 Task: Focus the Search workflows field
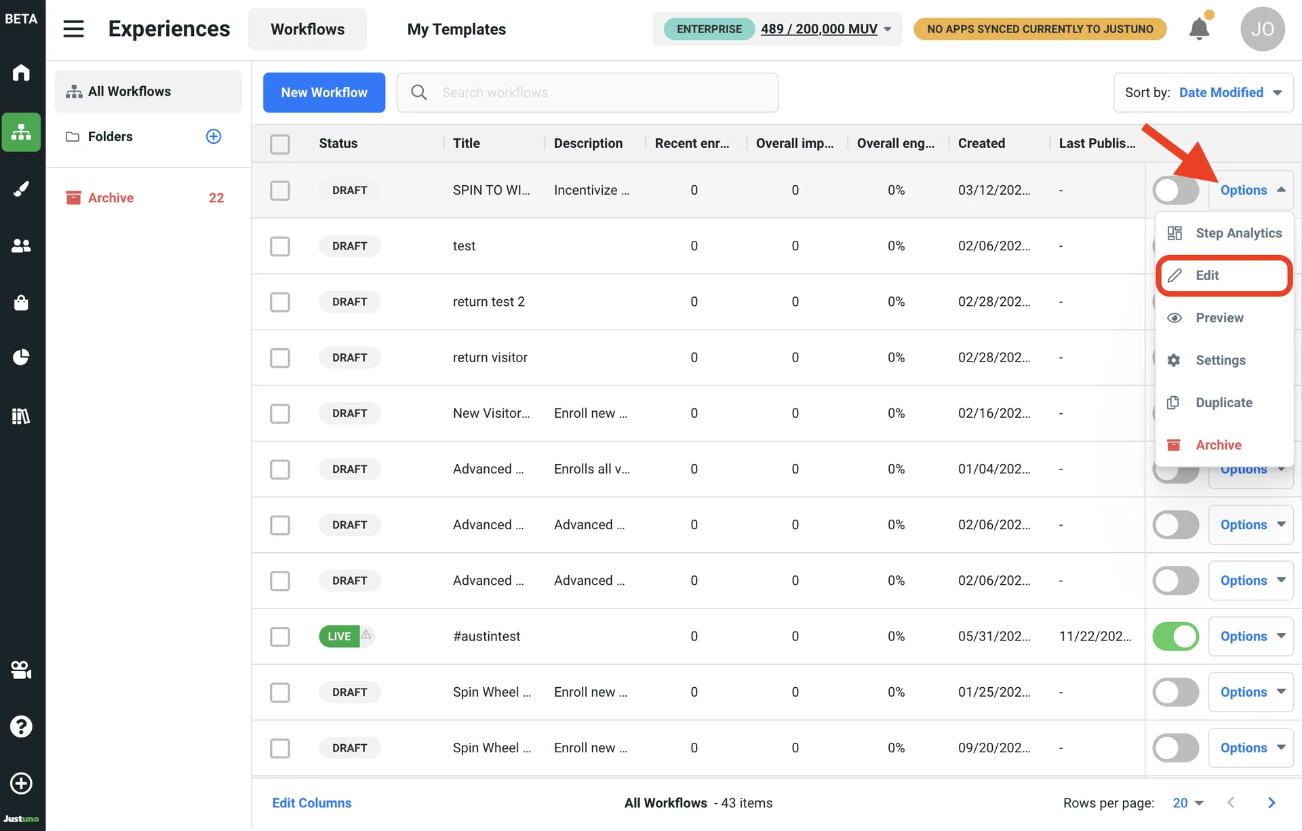[x=587, y=92]
